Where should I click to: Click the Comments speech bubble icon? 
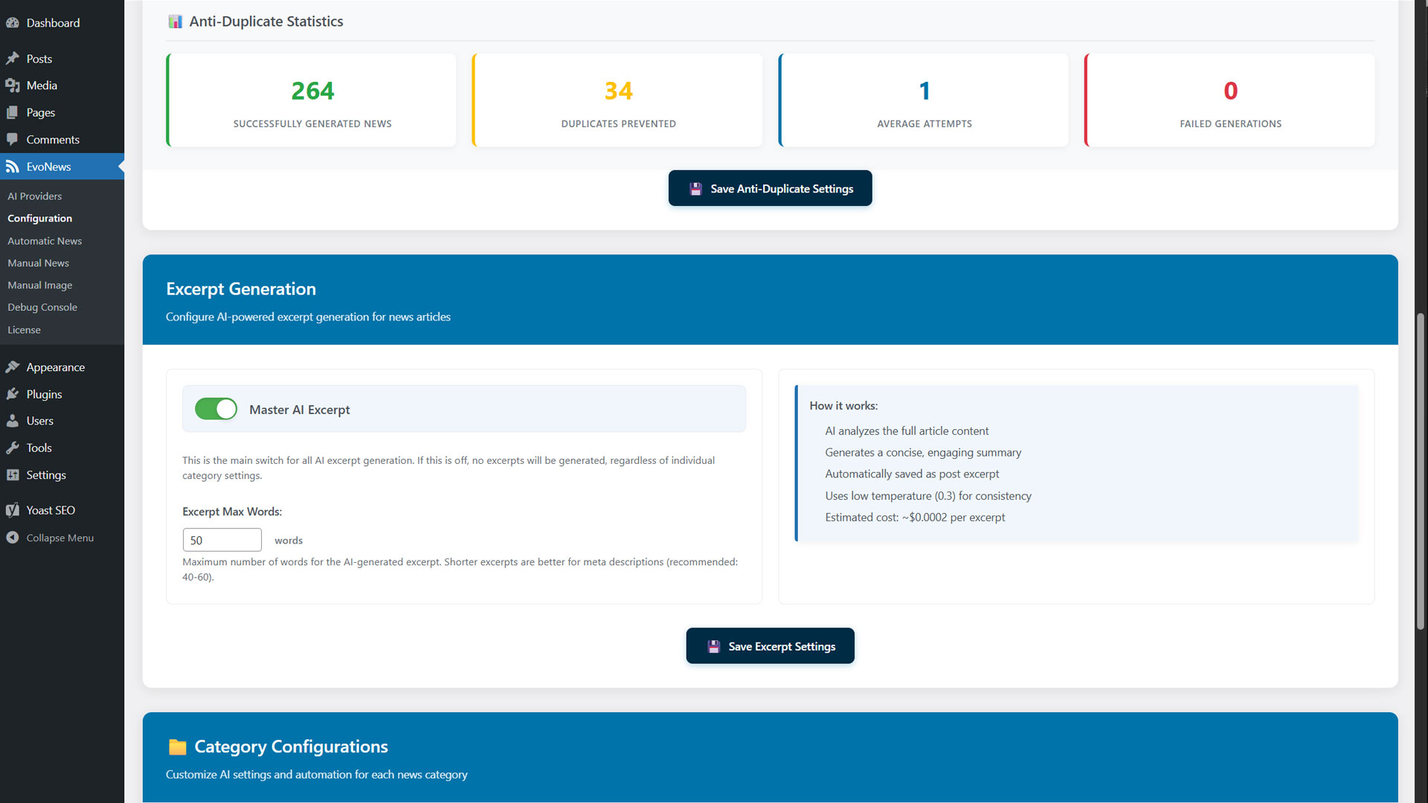13,140
